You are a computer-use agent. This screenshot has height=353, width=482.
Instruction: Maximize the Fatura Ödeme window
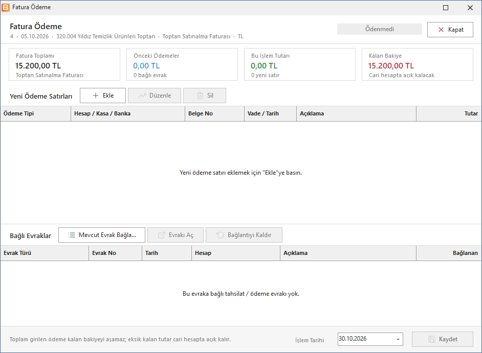[x=446, y=8]
